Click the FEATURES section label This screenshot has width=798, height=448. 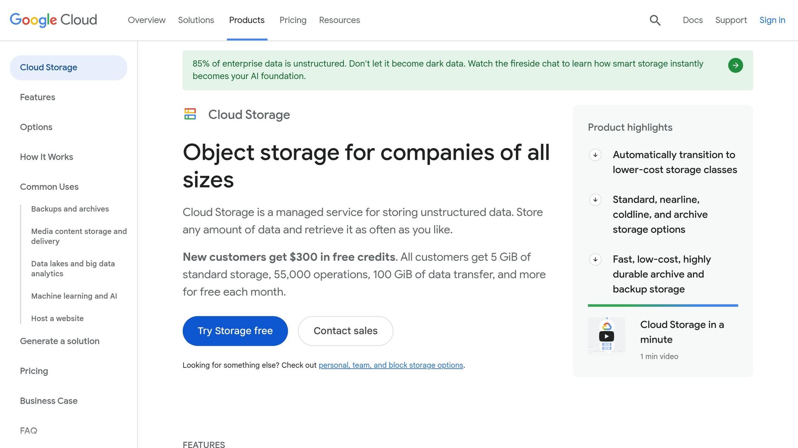(204, 444)
